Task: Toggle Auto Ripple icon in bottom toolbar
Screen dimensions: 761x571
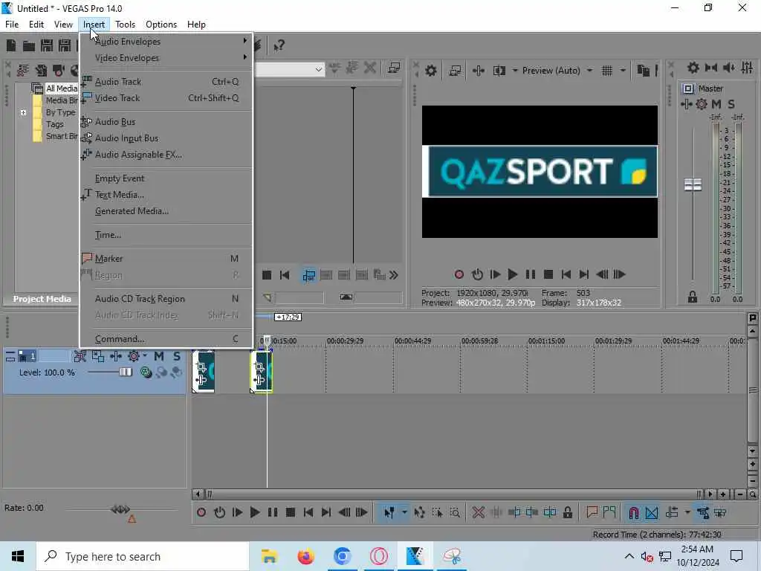Action: pos(672,512)
